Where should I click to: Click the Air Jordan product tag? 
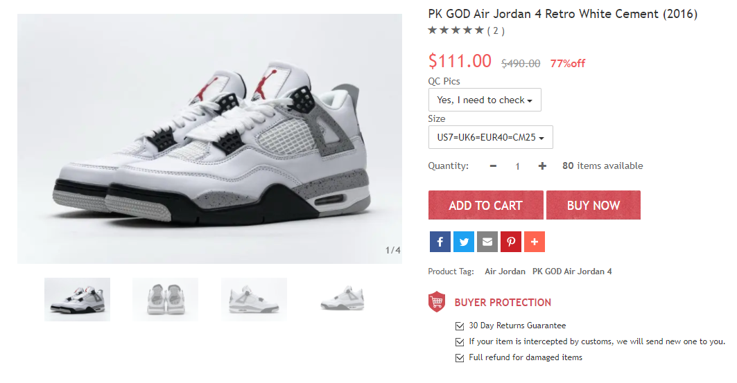point(505,271)
